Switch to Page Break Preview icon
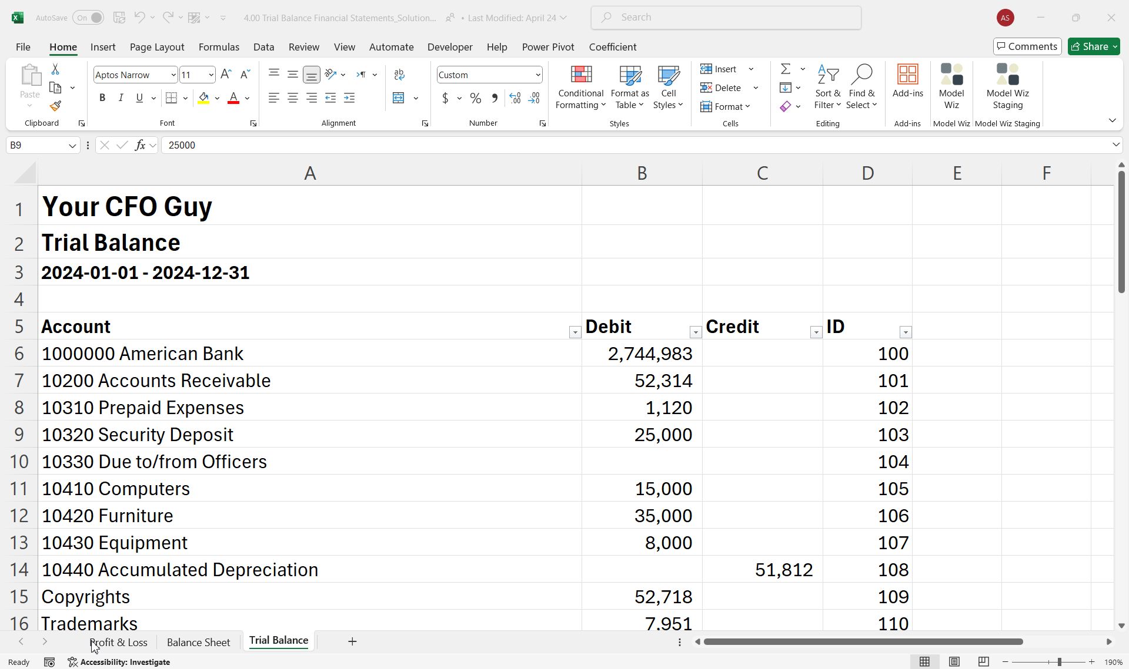The image size is (1129, 669). coord(984,662)
